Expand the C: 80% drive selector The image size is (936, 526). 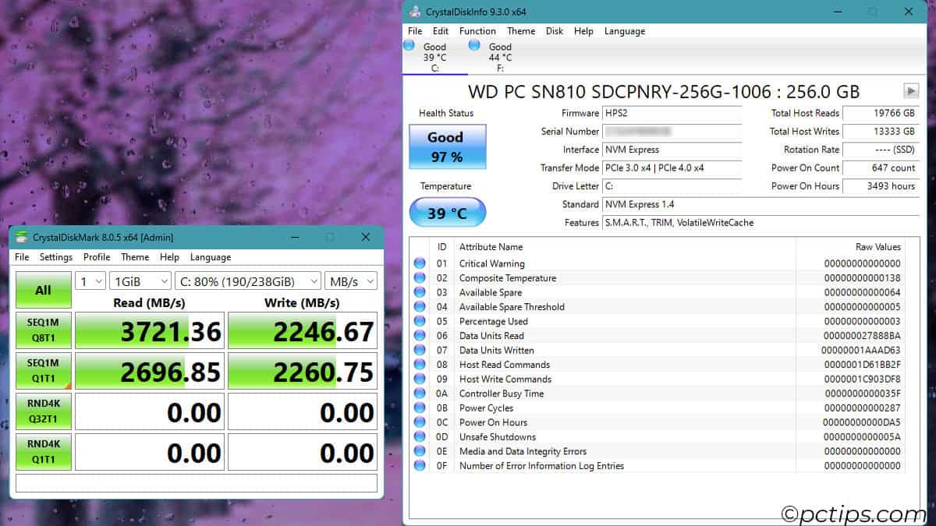(247, 281)
